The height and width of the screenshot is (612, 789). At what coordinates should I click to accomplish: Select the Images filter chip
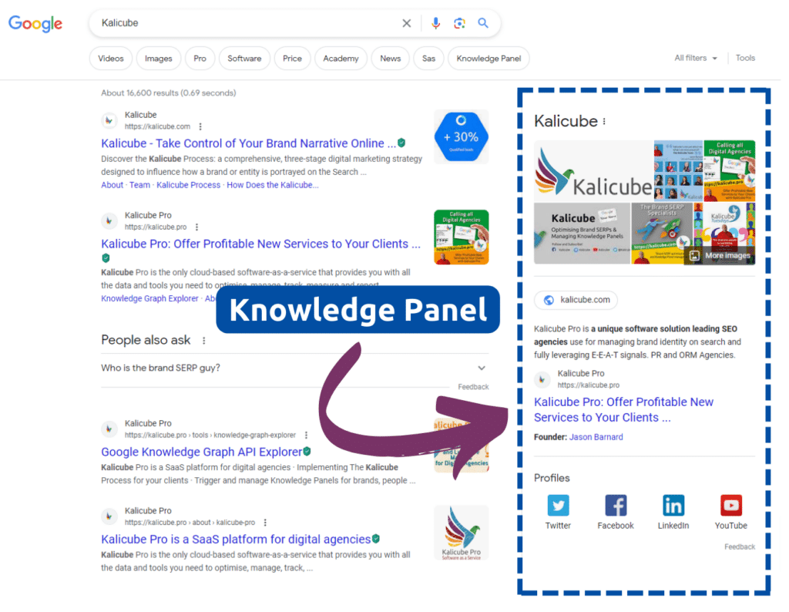click(x=159, y=59)
